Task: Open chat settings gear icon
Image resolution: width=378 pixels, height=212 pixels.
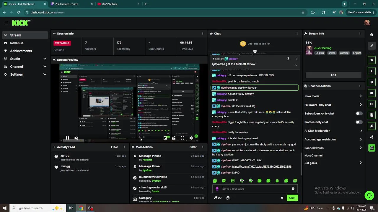Action: tap(282, 198)
